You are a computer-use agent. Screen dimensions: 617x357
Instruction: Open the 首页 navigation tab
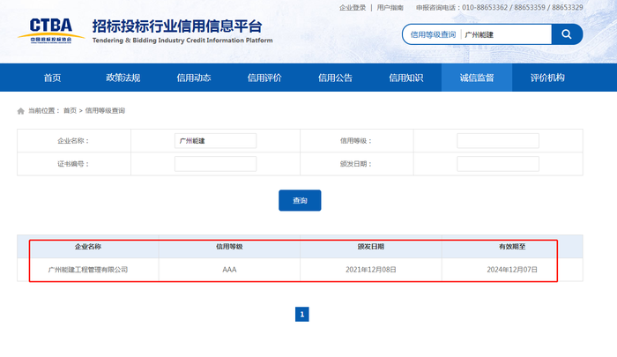53,78
